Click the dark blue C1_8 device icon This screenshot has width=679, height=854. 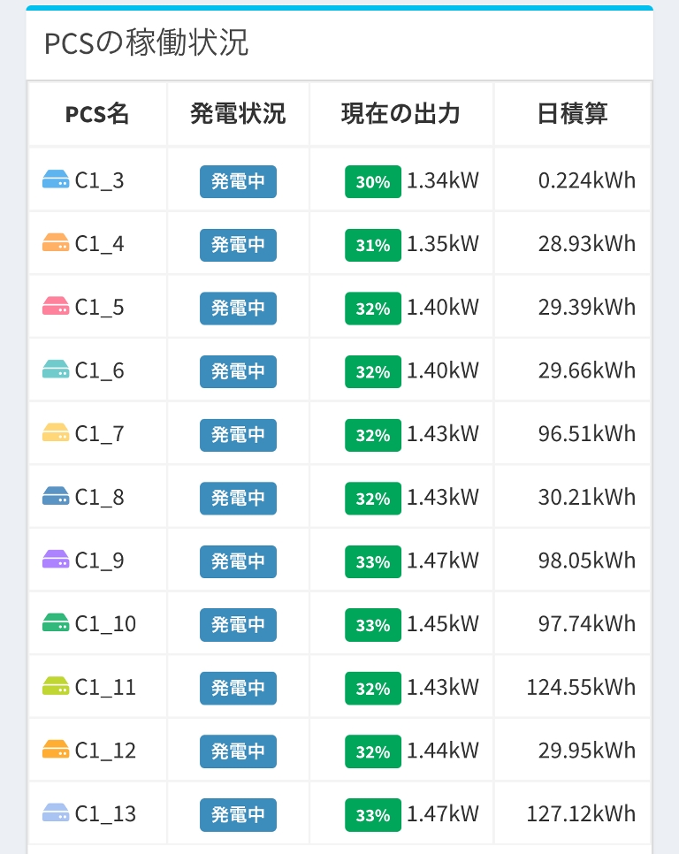pos(56,497)
